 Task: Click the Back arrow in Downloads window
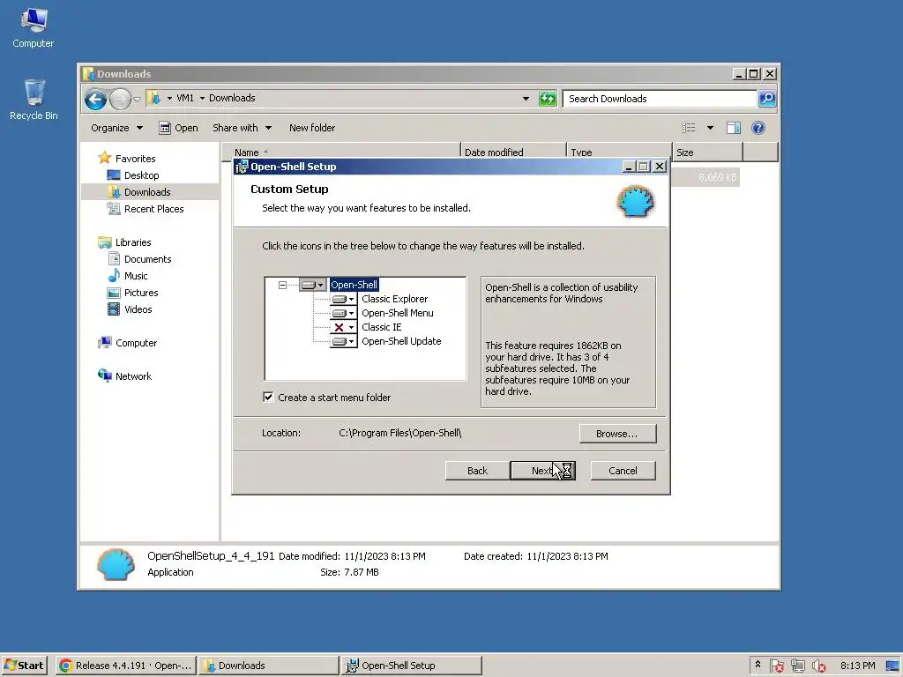[95, 99]
